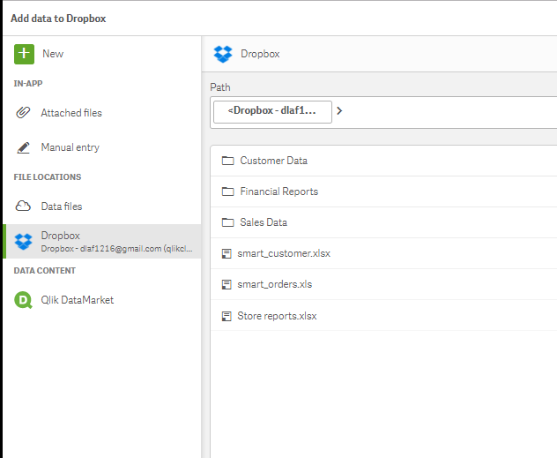Select the Data files location
Screen dimensions: 557x458
pos(62,206)
